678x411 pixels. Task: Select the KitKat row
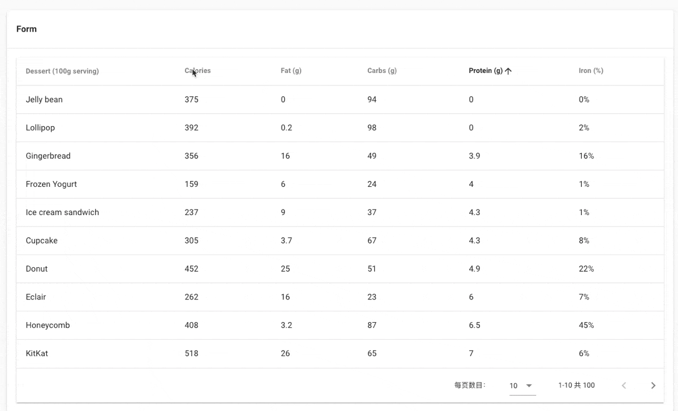[340, 353]
